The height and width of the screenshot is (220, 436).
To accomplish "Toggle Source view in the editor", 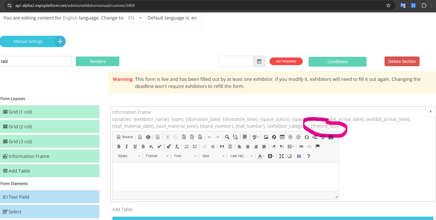I will pyautogui.click(x=125, y=137).
